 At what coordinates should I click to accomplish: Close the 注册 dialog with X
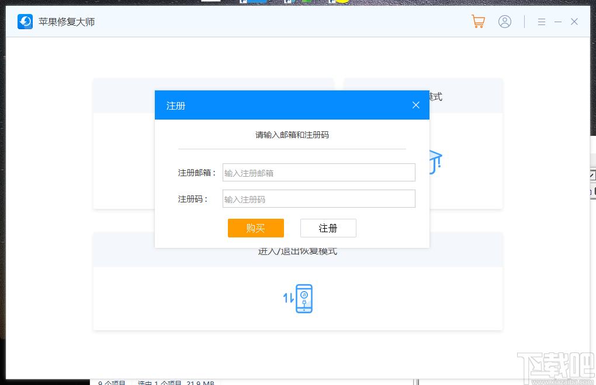416,105
